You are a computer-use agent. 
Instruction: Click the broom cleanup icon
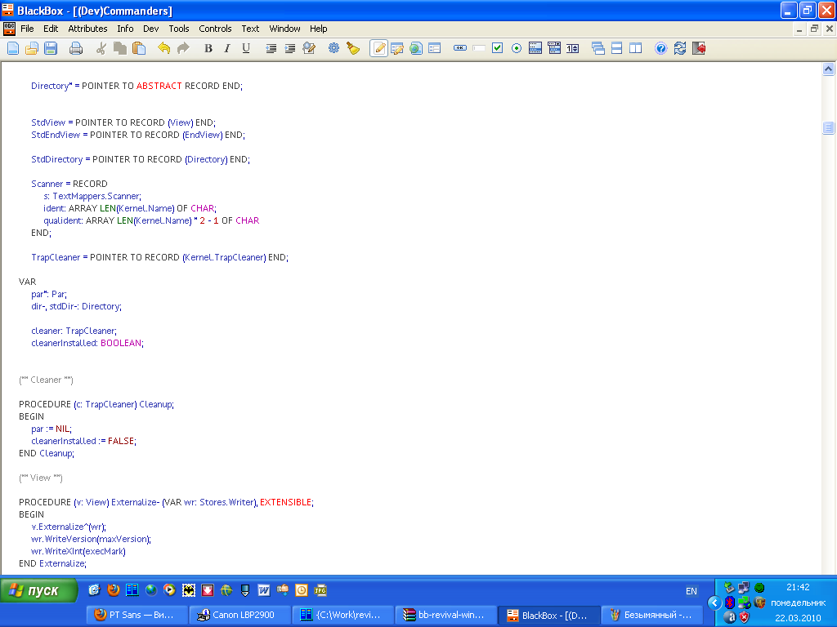coord(353,48)
